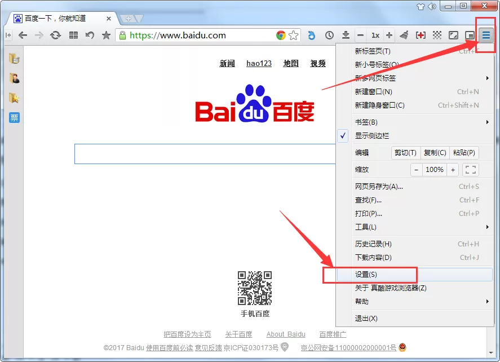Open the speed dial grid icon
Screen dimensions: 500x362
(x=73, y=35)
